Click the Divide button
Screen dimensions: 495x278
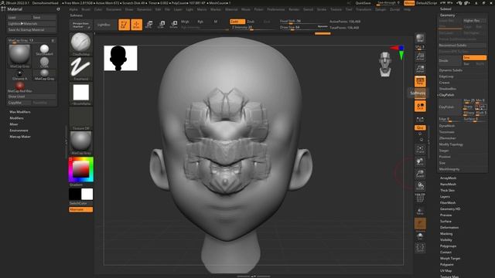pos(450,60)
